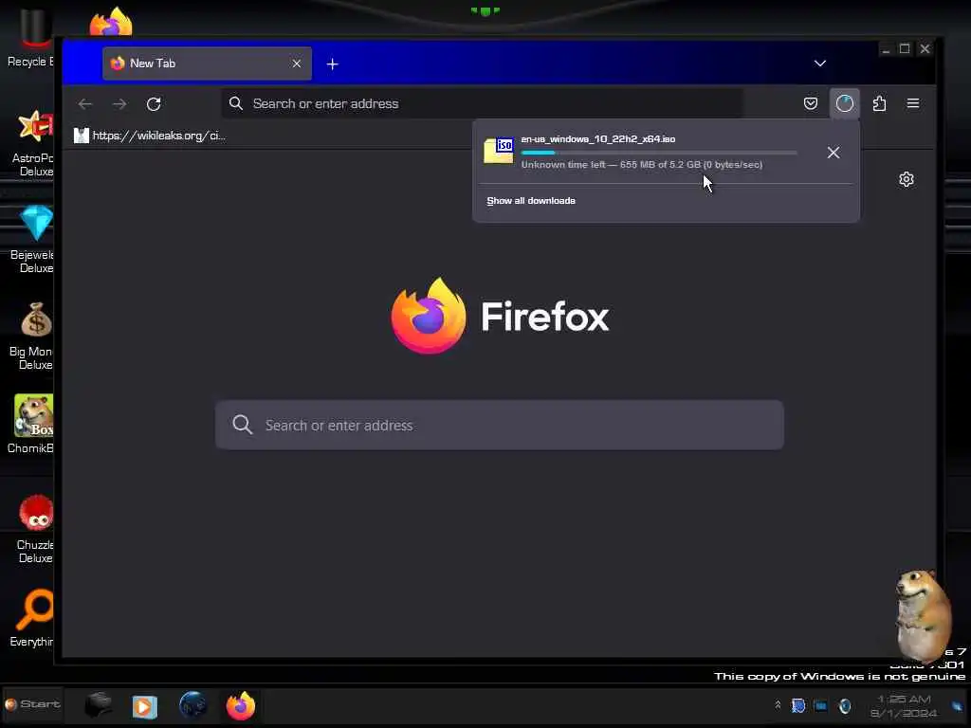Click Show all downloads

tap(531, 201)
